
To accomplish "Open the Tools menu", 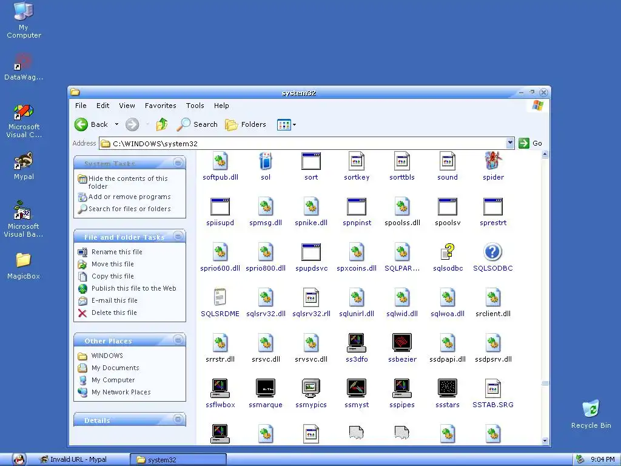I will (195, 106).
